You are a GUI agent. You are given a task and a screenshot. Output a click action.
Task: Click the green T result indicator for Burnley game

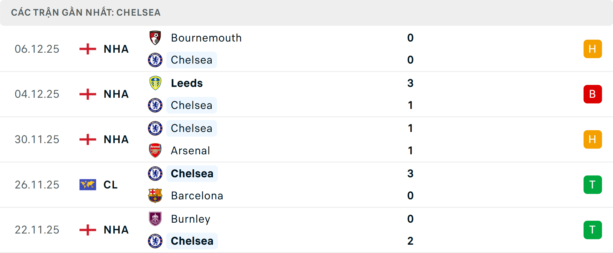click(x=593, y=230)
